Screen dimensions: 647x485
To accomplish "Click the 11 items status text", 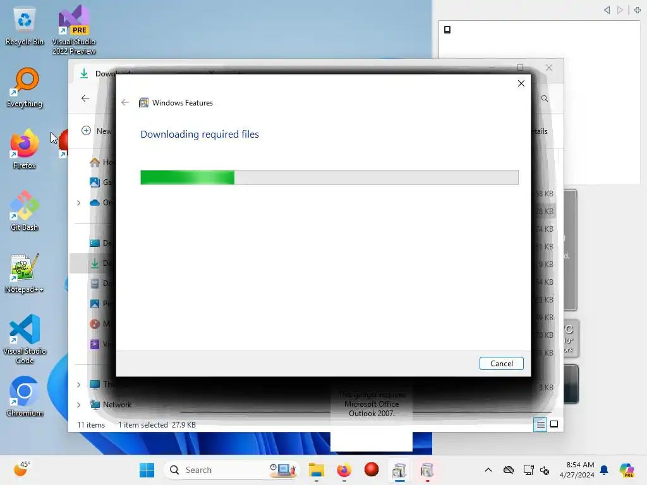I will (x=91, y=425).
